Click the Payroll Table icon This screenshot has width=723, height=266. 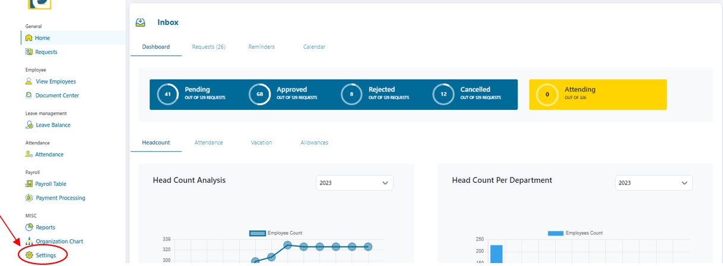(x=28, y=184)
